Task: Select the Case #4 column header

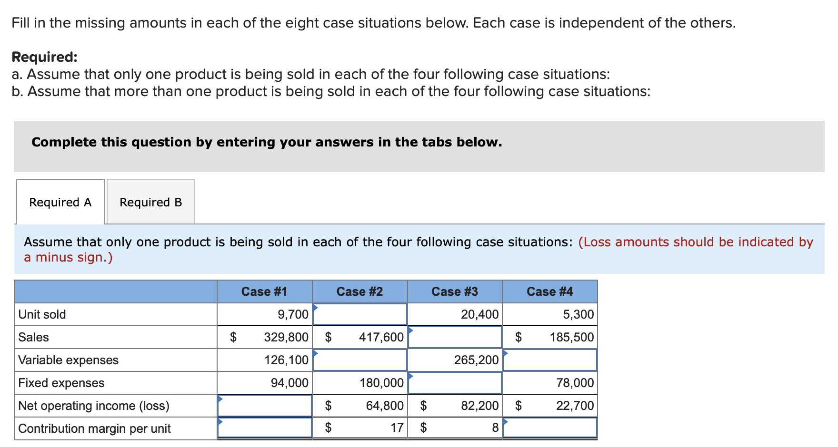Action: [549, 292]
